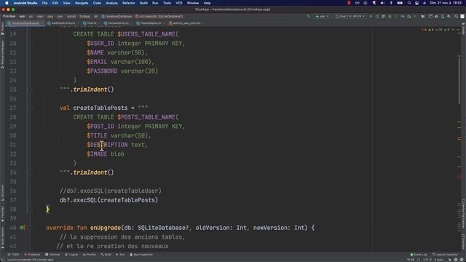Click "db?.execSQL(createTablePosts)" on line 37

[108, 200]
